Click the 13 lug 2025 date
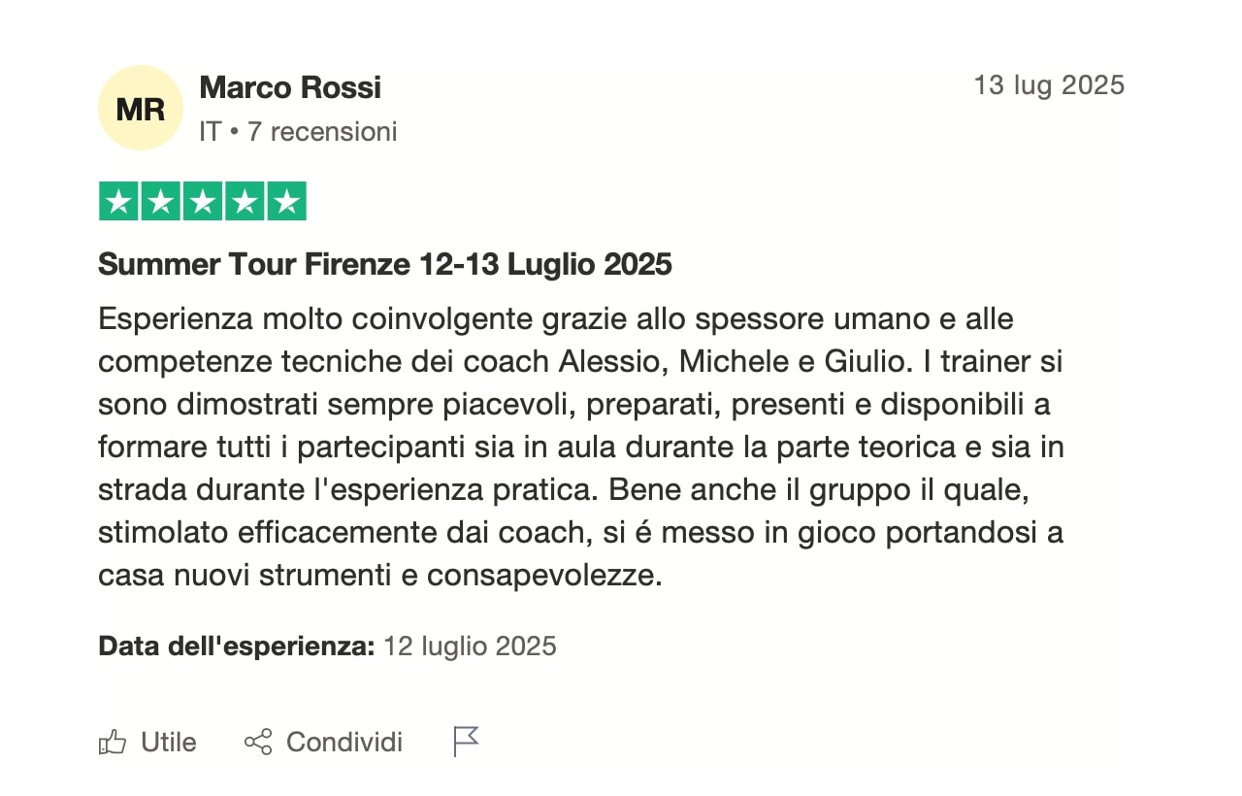This screenshot has height=796, width=1242. coord(1049,85)
